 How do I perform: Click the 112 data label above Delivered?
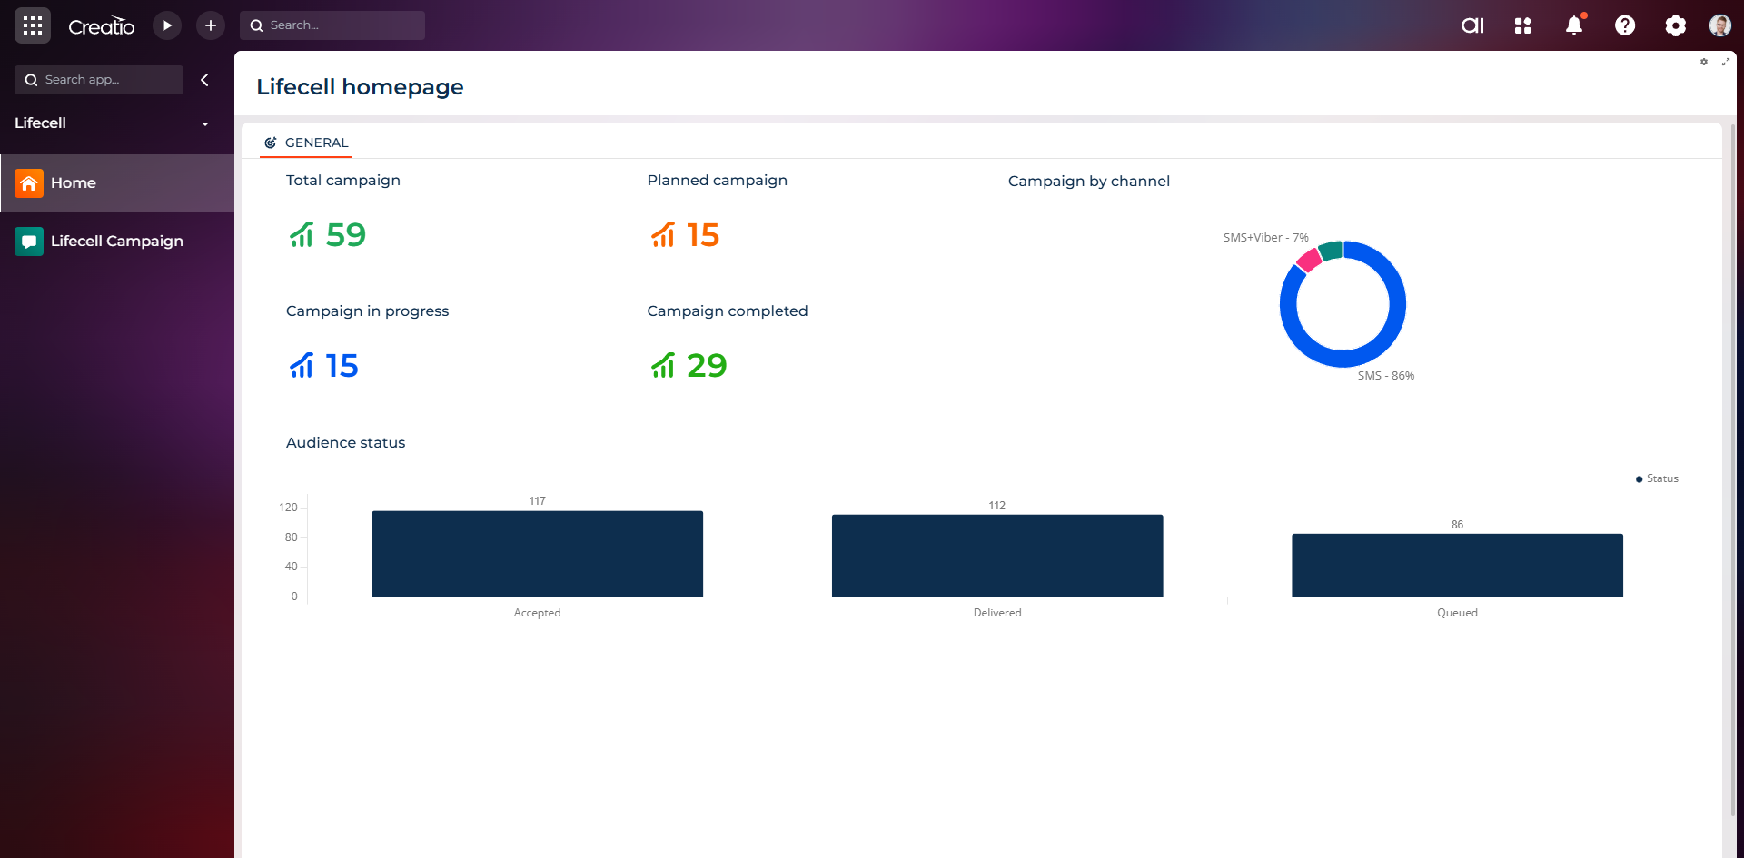pos(997,506)
